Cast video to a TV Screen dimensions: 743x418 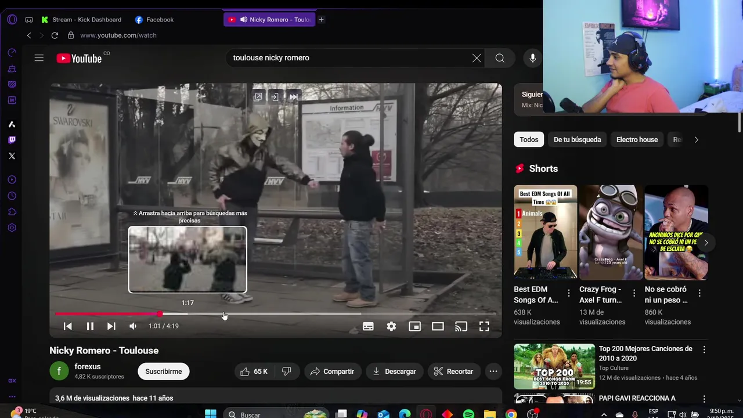point(461,327)
